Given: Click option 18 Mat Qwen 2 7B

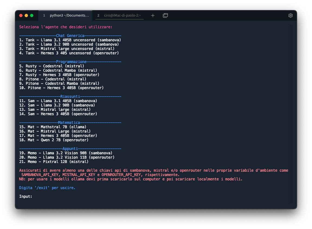Looking at the screenshot, I should 54,140.
